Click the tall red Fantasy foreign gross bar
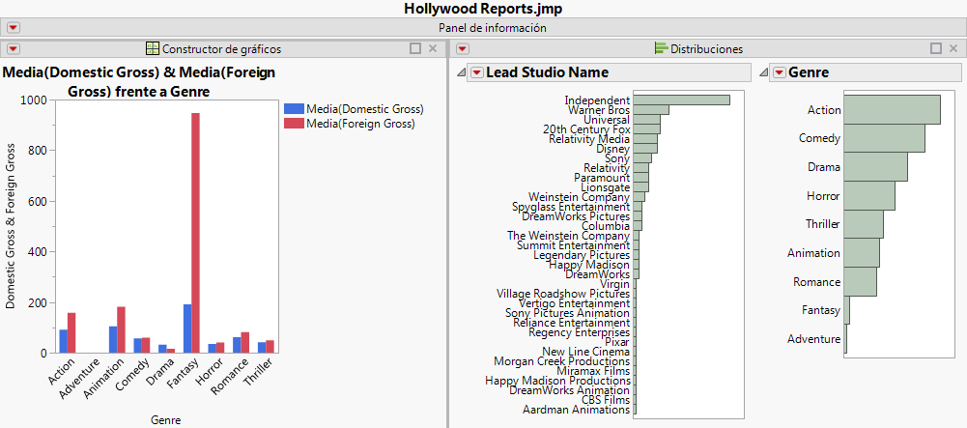The height and width of the screenshot is (428, 967). click(195, 233)
